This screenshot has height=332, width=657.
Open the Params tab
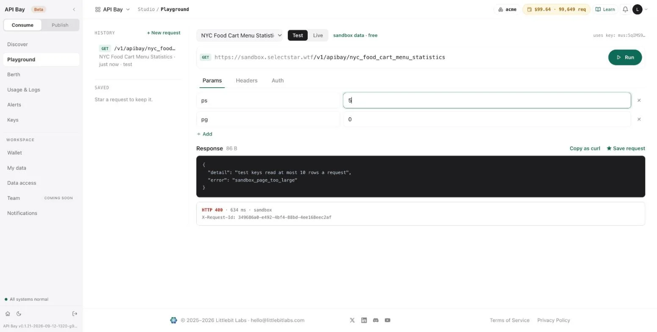(212, 80)
